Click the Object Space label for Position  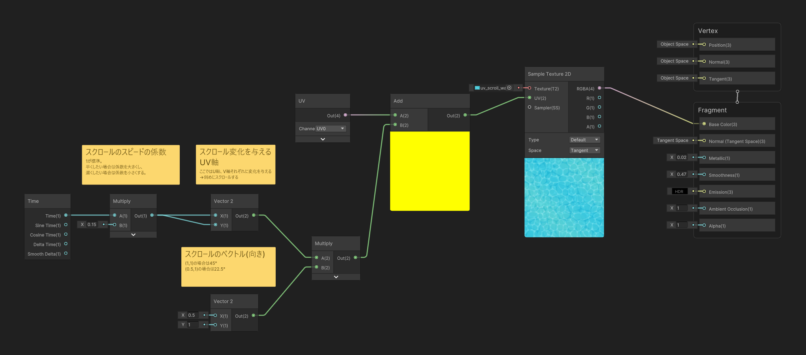pos(674,44)
